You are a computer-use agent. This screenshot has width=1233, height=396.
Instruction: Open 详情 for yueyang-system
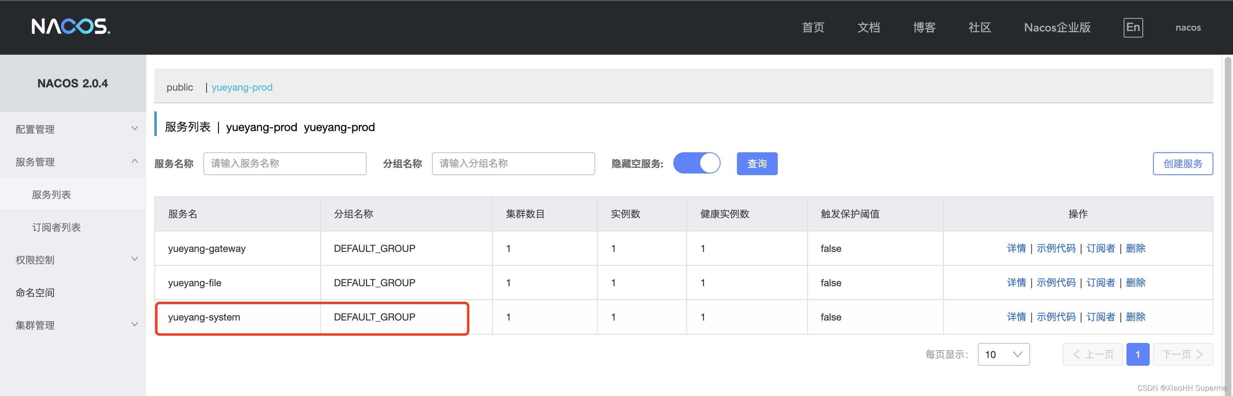[x=1016, y=316]
